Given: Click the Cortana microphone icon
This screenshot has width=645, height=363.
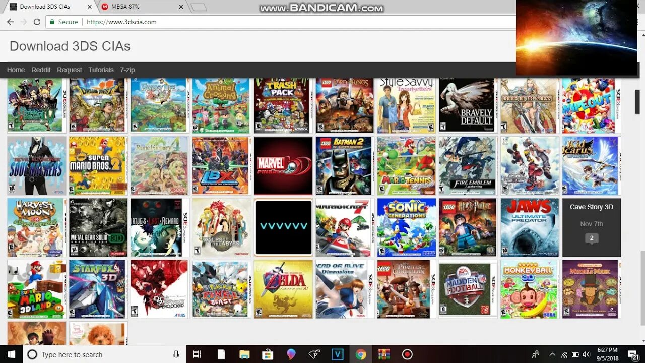Looking at the screenshot, I should pos(176,354).
